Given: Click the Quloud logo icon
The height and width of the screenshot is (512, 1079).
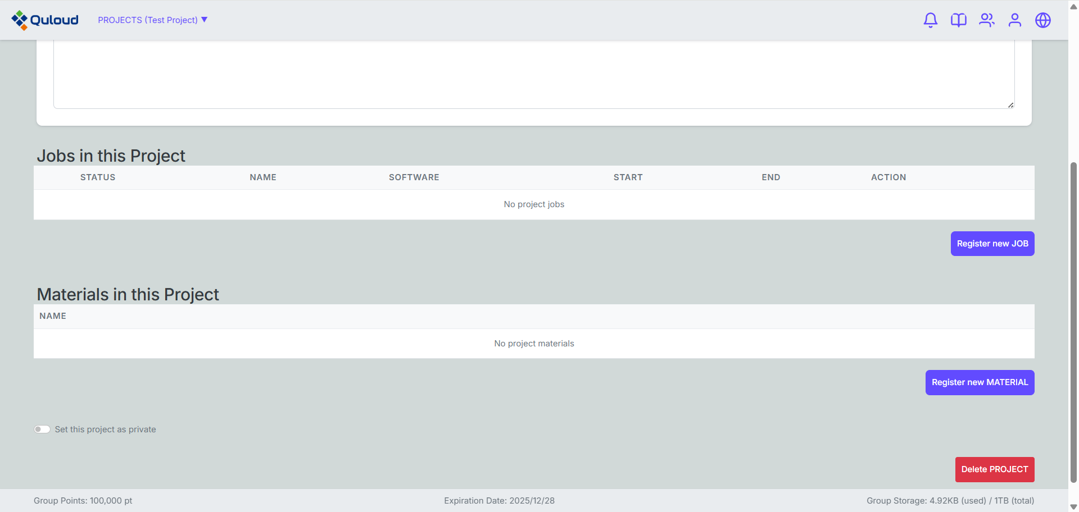Looking at the screenshot, I should (x=20, y=20).
